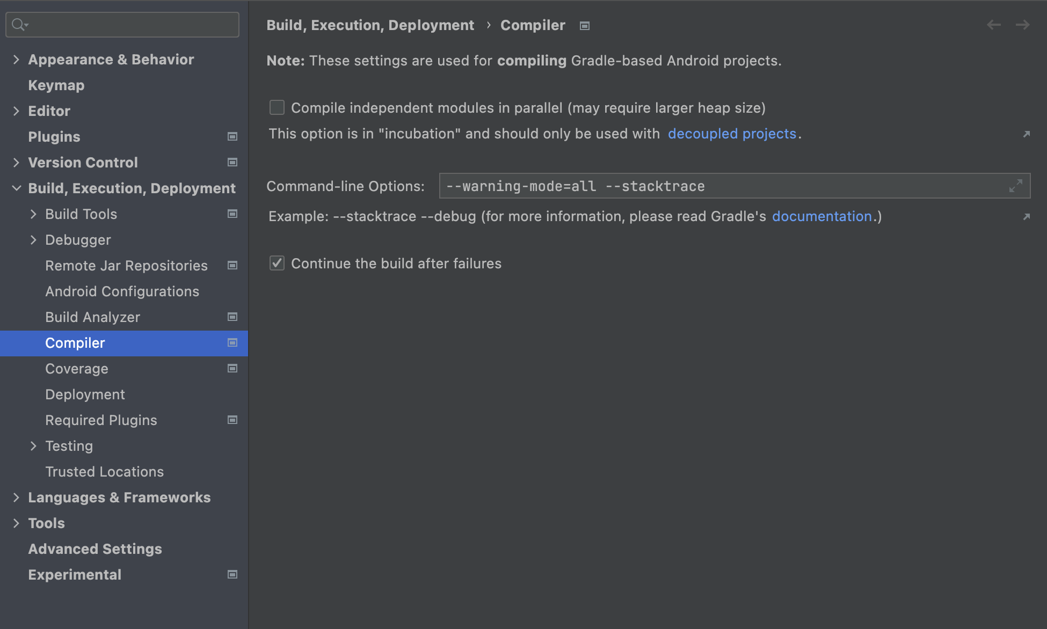The height and width of the screenshot is (629, 1047).
Task: Expand the Testing subtree
Action: pos(33,446)
